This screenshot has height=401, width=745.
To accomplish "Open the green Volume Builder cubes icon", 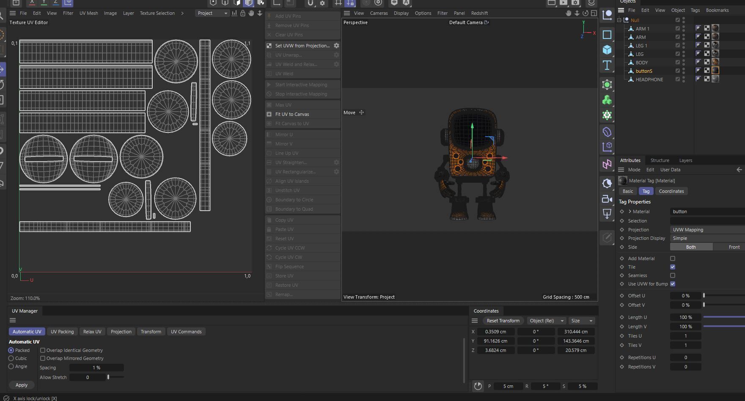I will click(607, 100).
